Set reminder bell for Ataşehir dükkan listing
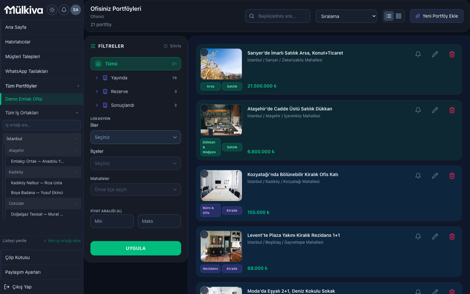 click(418, 110)
